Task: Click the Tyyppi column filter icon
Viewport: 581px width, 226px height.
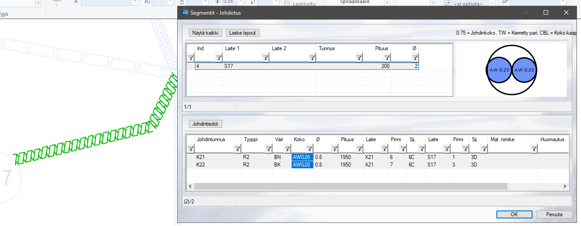Action: pyautogui.click(x=269, y=149)
